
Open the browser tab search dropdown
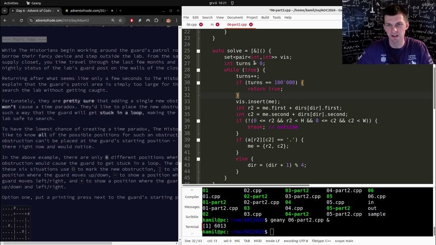tap(4, 11)
